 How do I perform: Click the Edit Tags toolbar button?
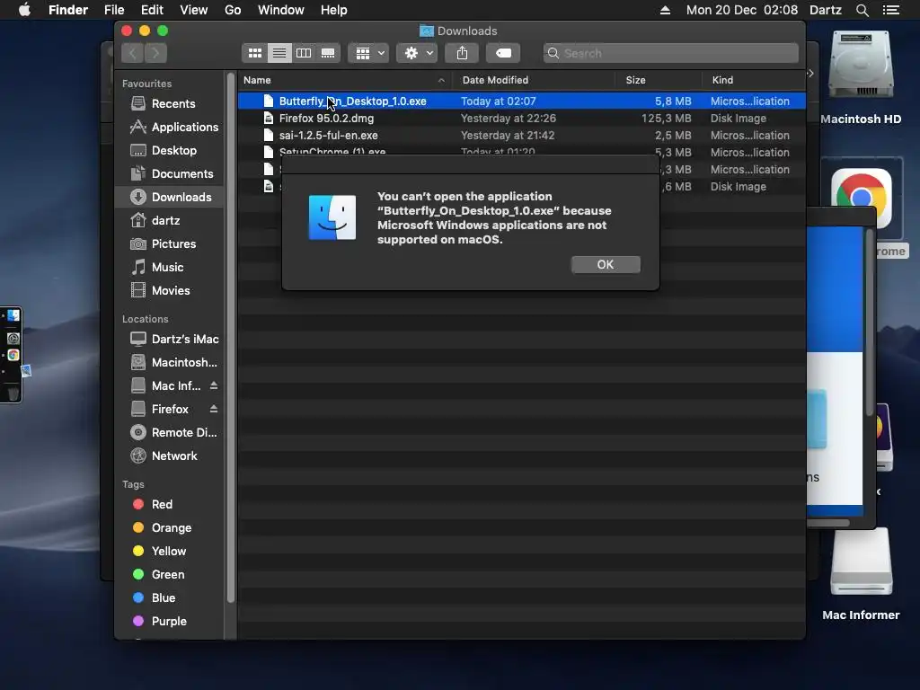[503, 53]
